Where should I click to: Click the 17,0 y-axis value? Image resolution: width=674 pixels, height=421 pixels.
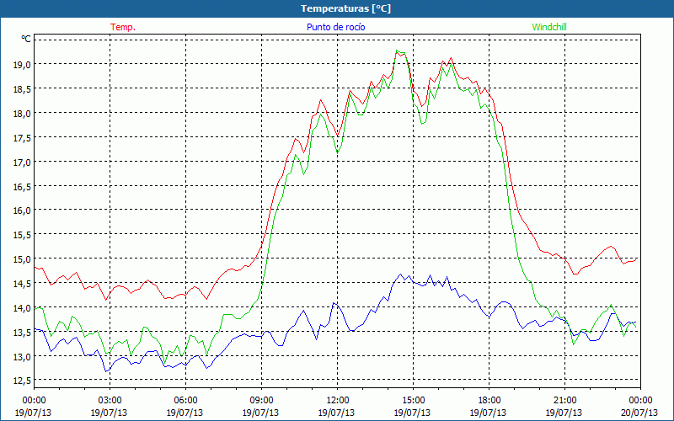pos(23,163)
